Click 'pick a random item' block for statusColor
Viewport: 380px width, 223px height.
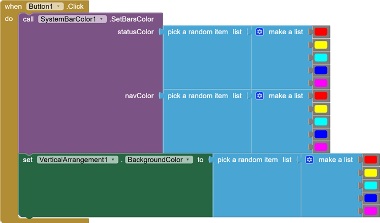(x=198, y=32)
